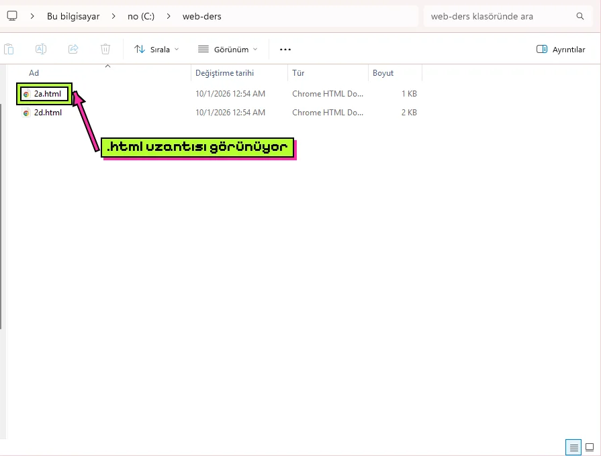The height and width of the screenshot is (456, 601).
Task: Select the file 2a.html
Action: click(48, 94)
